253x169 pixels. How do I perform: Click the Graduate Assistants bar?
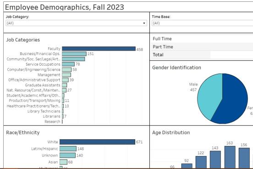[x=64, y=85]
